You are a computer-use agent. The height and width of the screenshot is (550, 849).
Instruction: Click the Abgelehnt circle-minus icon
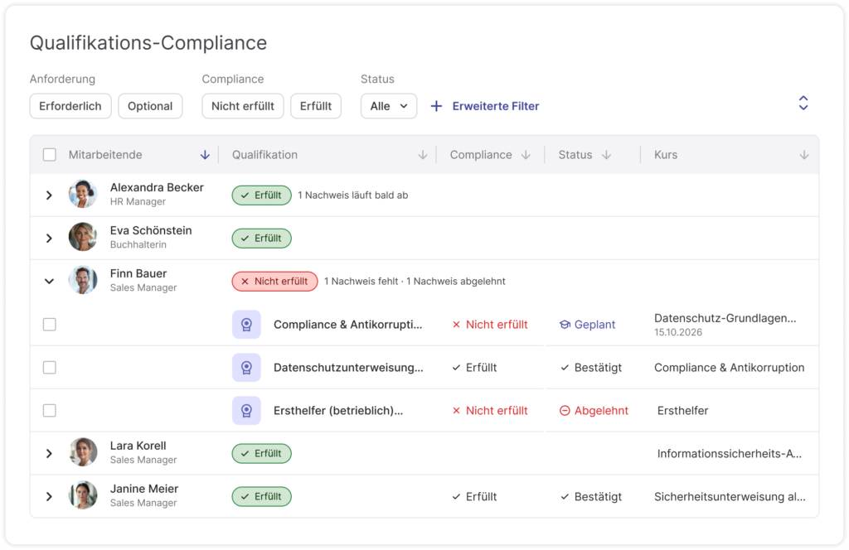pyautogui.click(x=565, y=411)
